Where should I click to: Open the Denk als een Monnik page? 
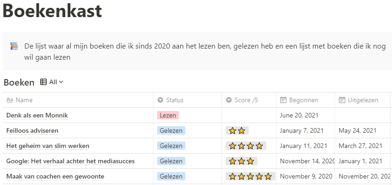coord(37,115)
